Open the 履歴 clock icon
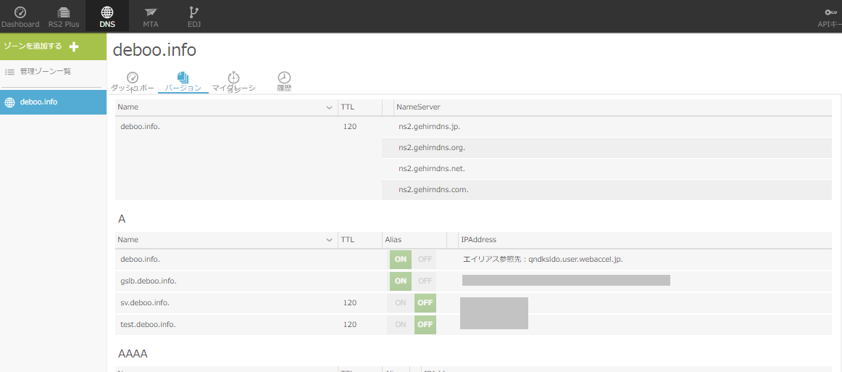 coord(284,78)
